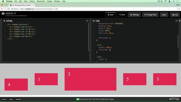The image size is (181, 102).
Task: Click the Wi-Fi icon in the menu bar
Action: pyautogui.click(x=165, y=1)
